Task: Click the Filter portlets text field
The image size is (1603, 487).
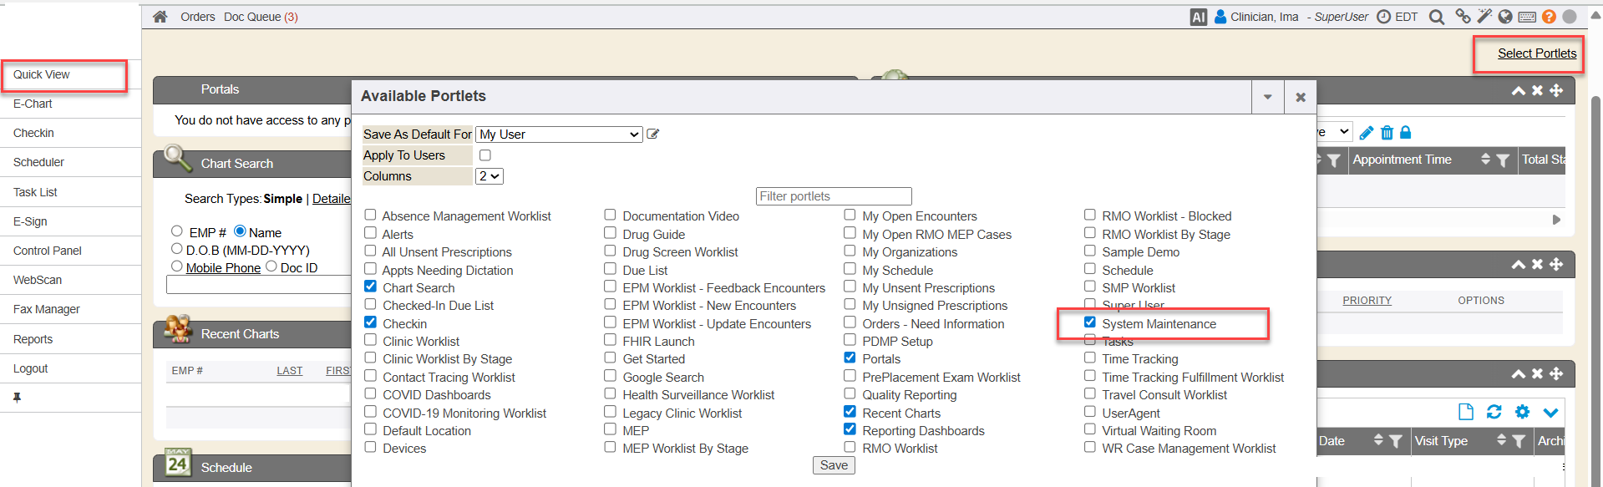Action: coord(833,196)
